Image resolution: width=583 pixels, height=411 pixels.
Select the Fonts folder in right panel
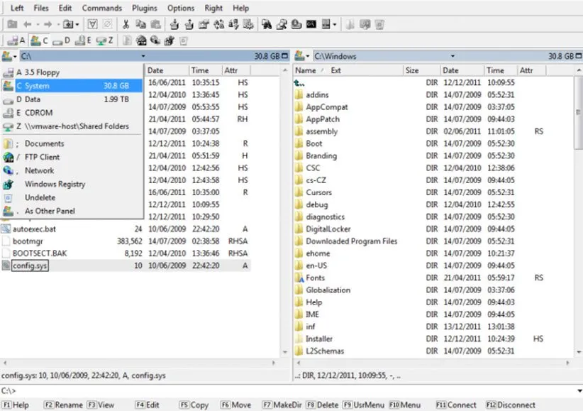pyautogui.click(x=315, y=278)
